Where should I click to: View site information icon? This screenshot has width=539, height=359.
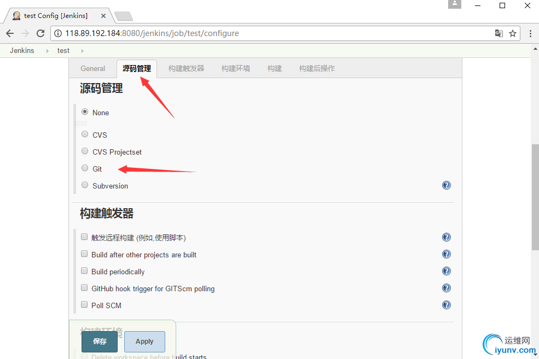coord(58,33)
